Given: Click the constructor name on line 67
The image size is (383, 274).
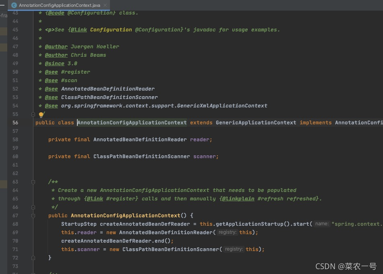Looking at the screenshot, I should tap(126, 216).
